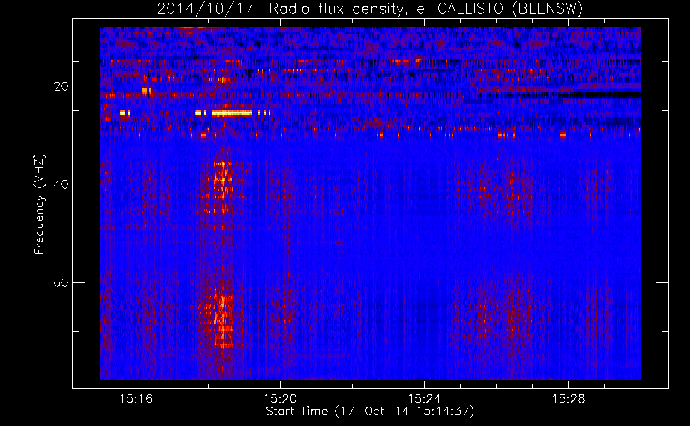Click the '15:16' time tick label
Screen dimensions: 690x426
point(136,399)
